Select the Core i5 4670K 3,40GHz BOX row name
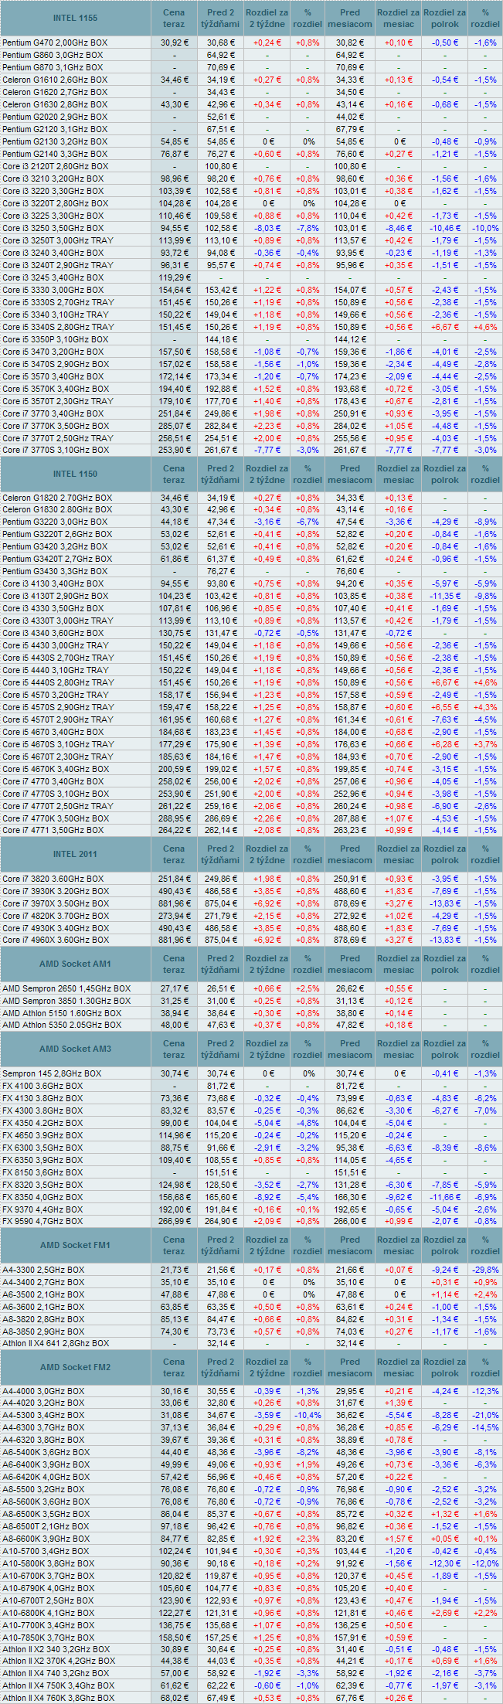The width and height of the screenshot is (503, 1704). 56,770
